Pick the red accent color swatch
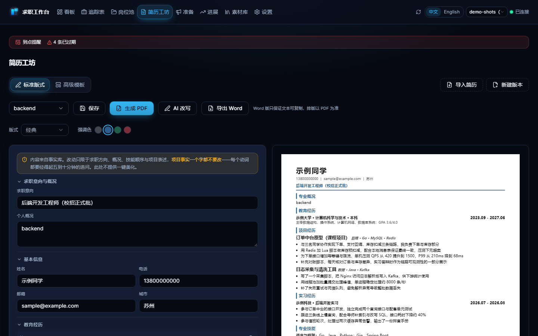 click(x=127, y=130)
